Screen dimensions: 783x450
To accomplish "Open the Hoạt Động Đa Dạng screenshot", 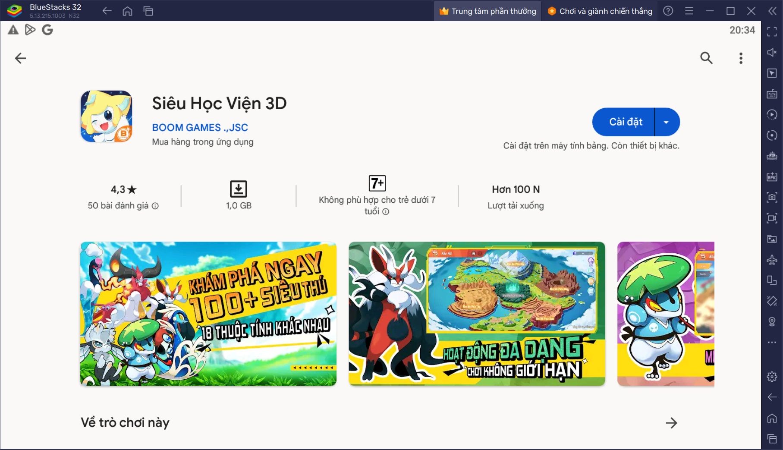I will coord(477,314).
